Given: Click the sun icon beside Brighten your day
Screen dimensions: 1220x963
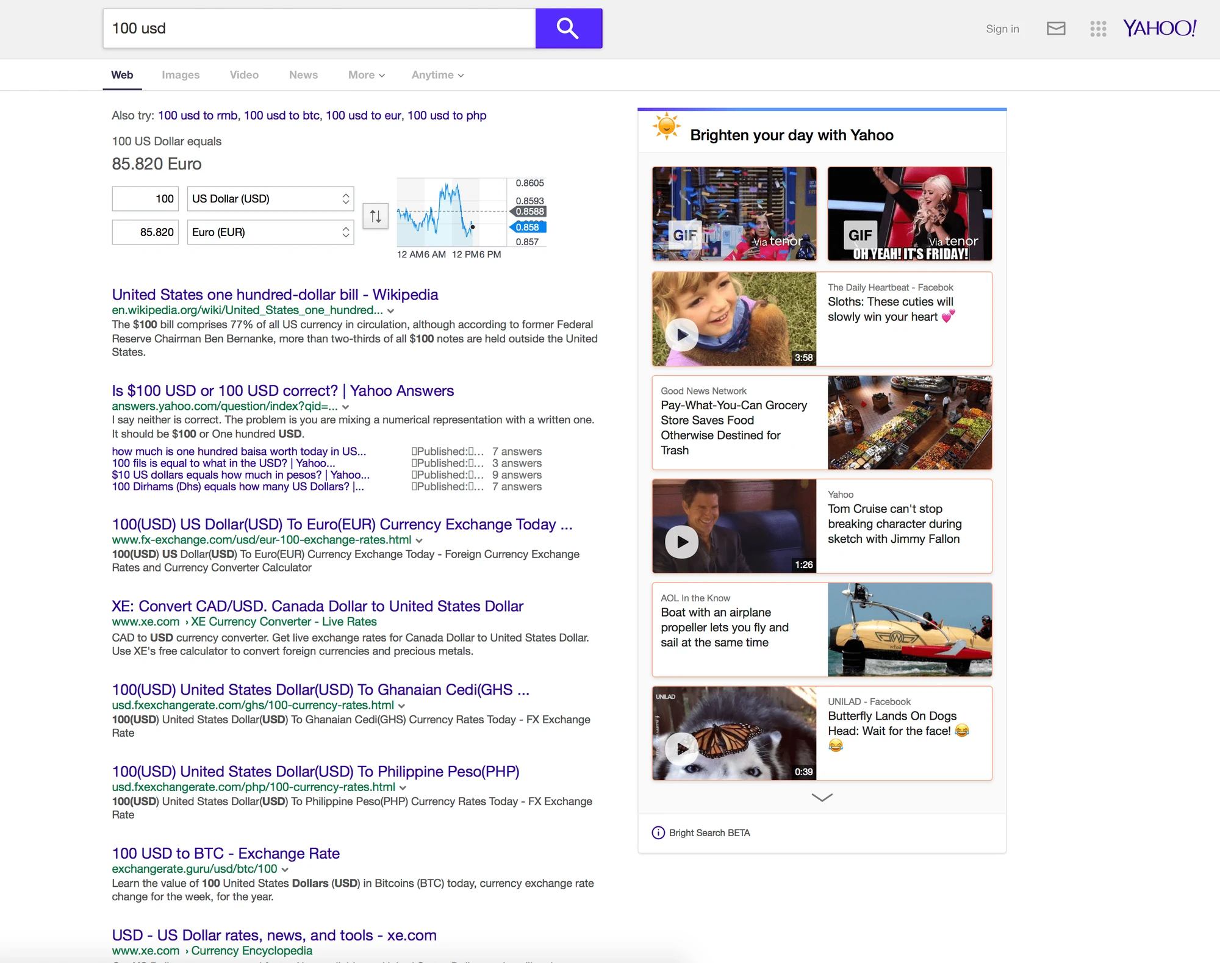Looking at the screenshot, I should tap(666, 126).
